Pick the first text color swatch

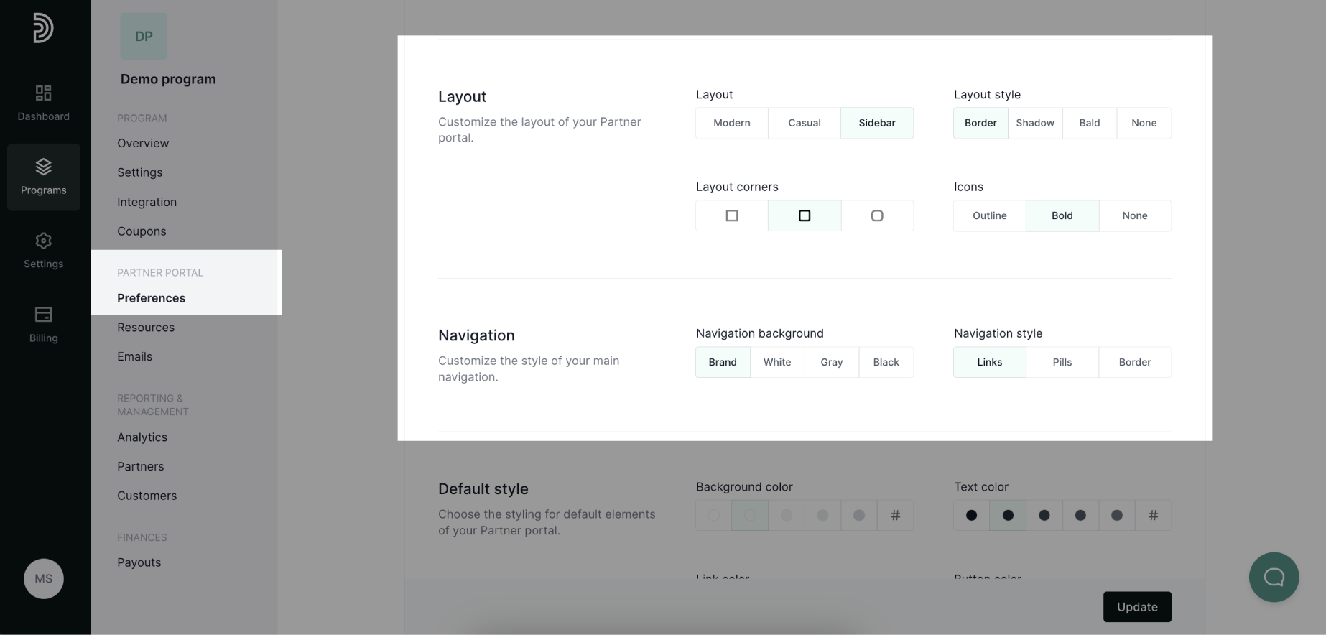[972, 515]
